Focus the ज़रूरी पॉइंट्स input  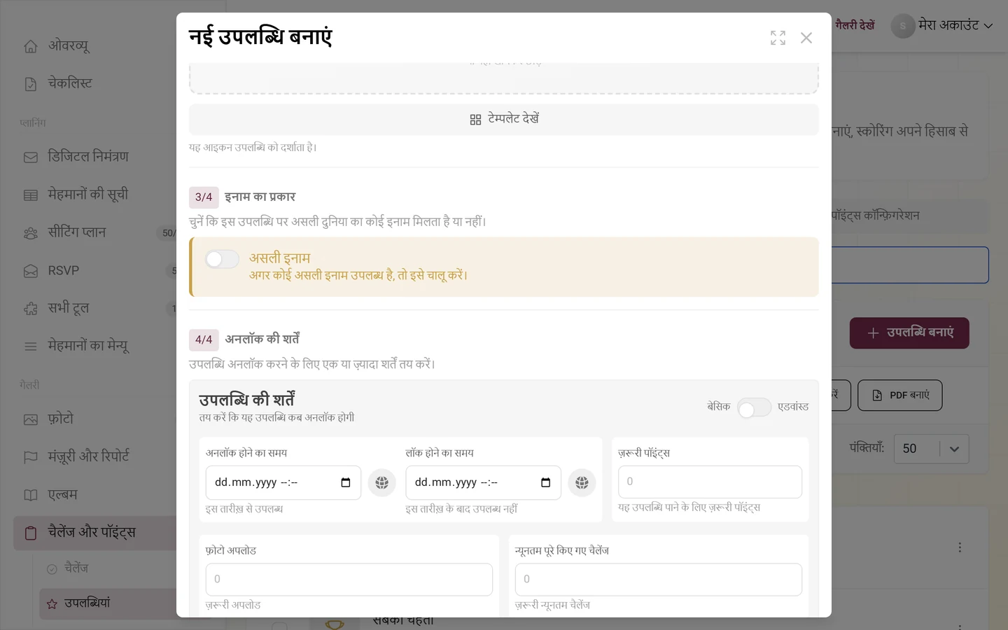coord(710,482)
